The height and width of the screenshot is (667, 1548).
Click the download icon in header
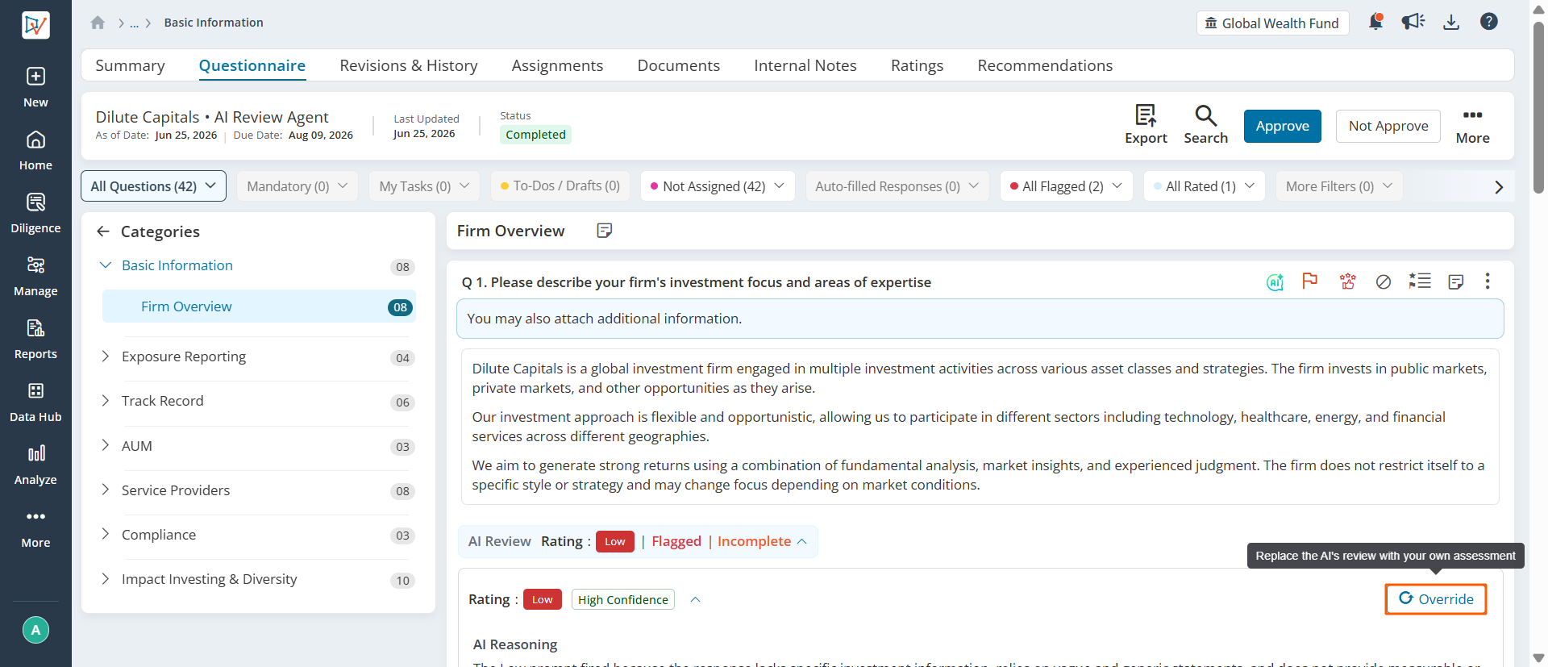tap(1451, 22)
